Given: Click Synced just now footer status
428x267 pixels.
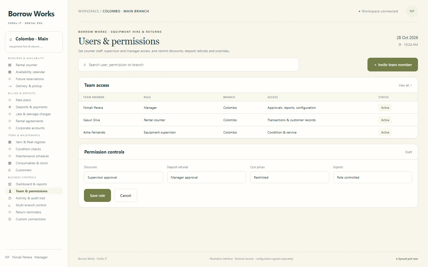Looking at the screenshot, I should coord(407,259).
